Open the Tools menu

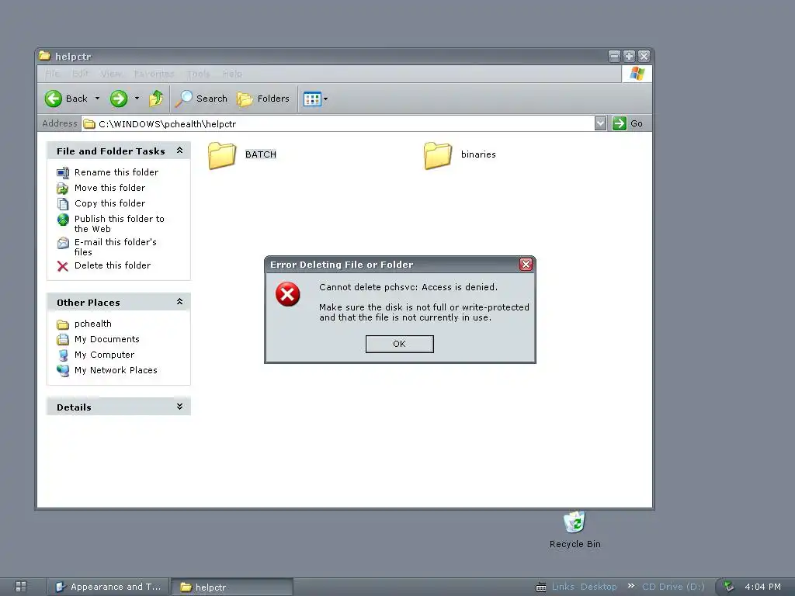tap(198, 74)
